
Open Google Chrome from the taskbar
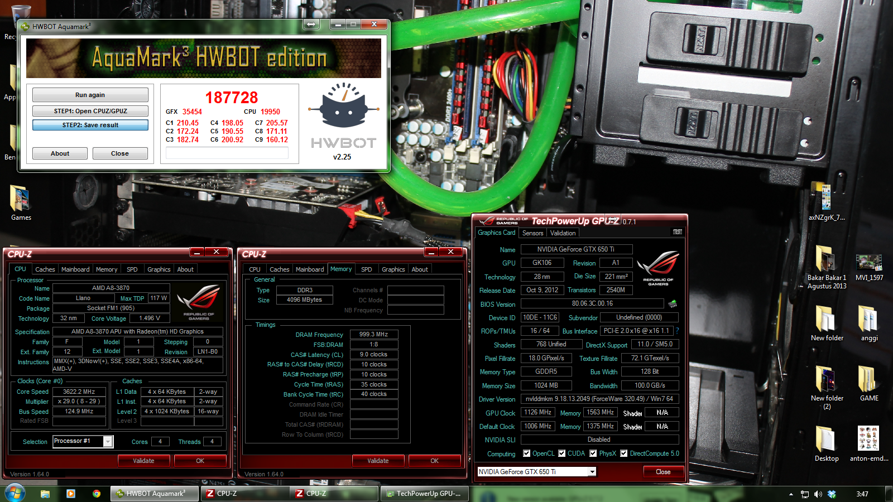coord(96,494)
